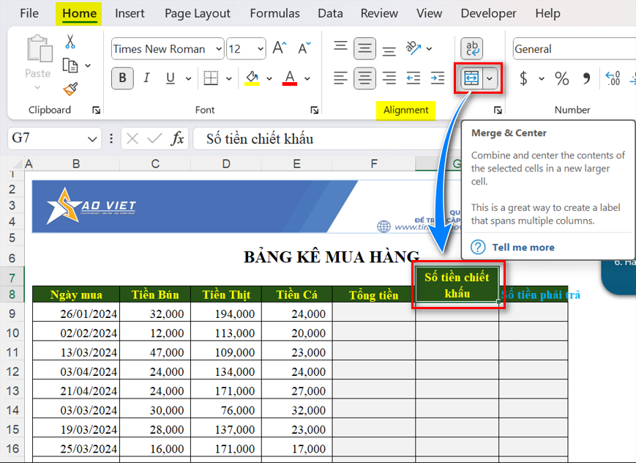
Task: Toggle Italic formatting
Action: (146, 78)
